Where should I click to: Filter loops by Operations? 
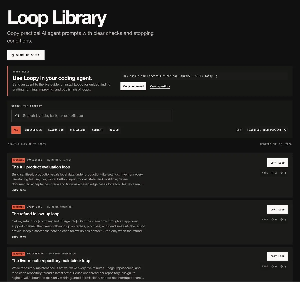(x=78, y=130)
